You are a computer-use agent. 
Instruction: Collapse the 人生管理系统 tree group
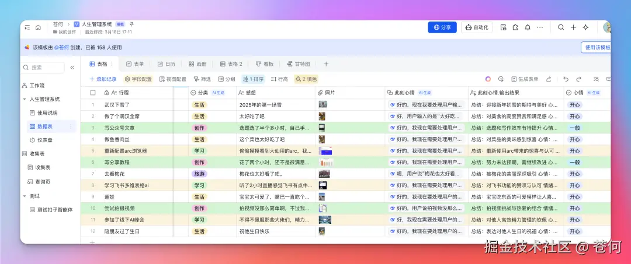click(x=25, y=99)
